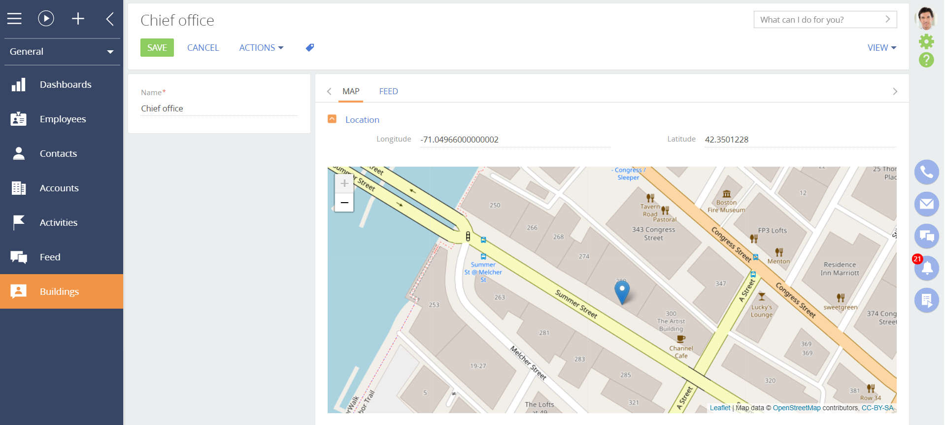Viewport: 945px width, 425px height.
Task: Collapse the Location section toggle
Action: point(332,119)
